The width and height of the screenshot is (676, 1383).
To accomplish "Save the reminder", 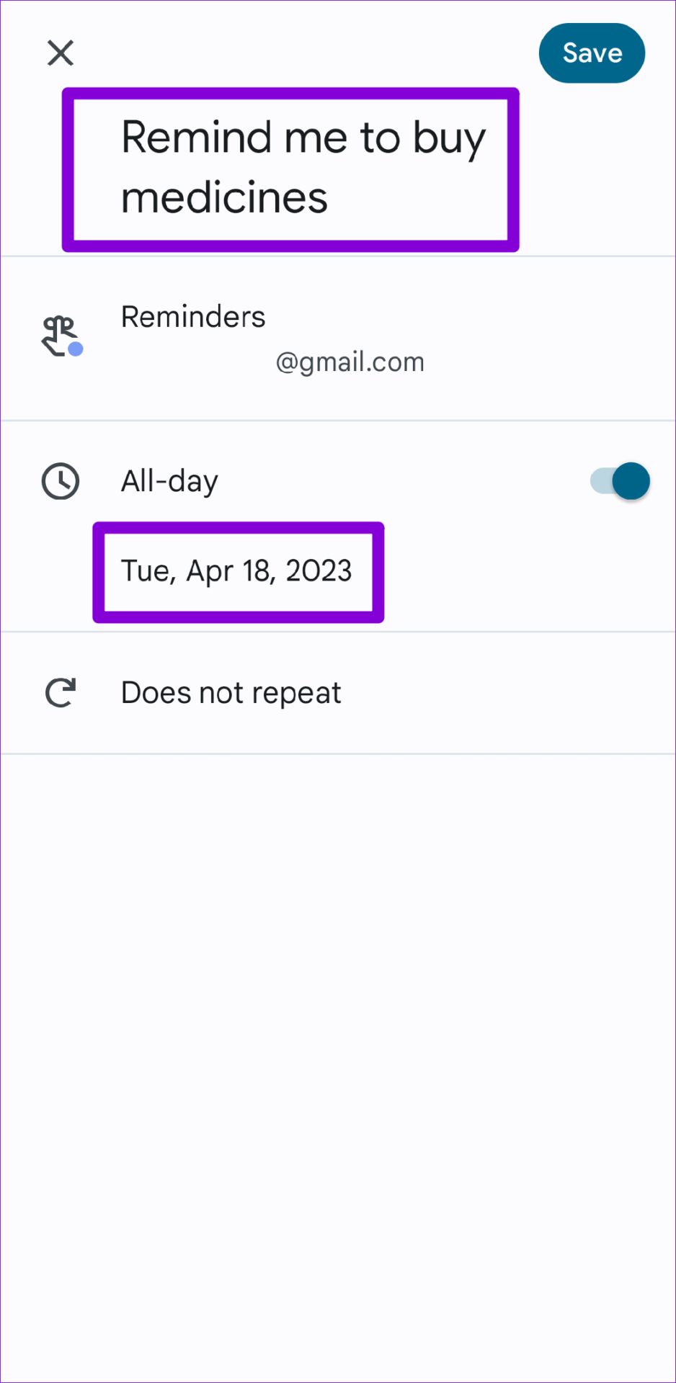I will click(592, 53).
